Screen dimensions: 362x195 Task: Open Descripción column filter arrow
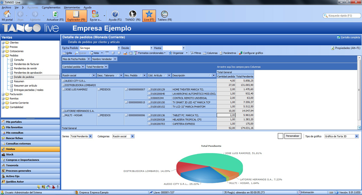[214, 75]
